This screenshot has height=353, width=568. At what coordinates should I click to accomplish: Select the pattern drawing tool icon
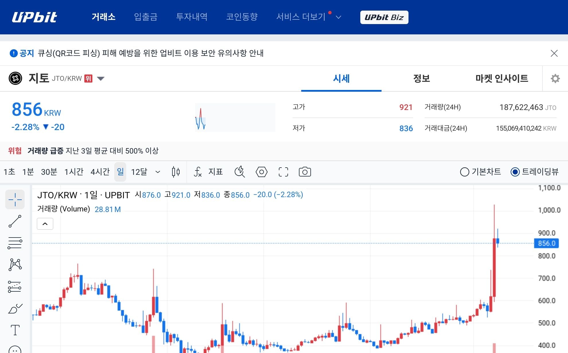[15, 265]
